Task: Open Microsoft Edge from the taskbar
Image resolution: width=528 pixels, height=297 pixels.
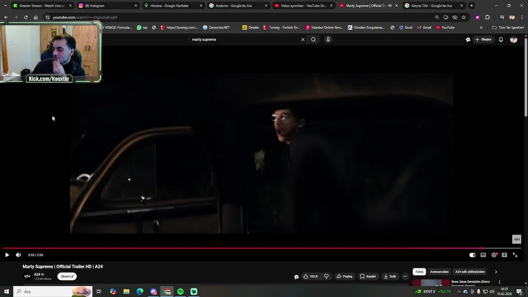Action: 140,292
